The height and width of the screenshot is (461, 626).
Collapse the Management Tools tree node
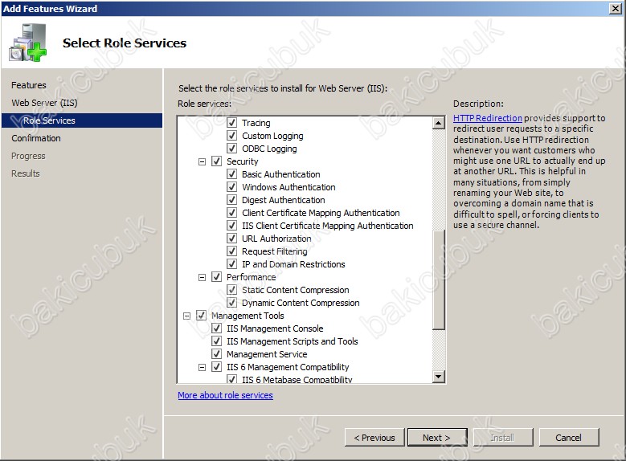tap(187, 316)
